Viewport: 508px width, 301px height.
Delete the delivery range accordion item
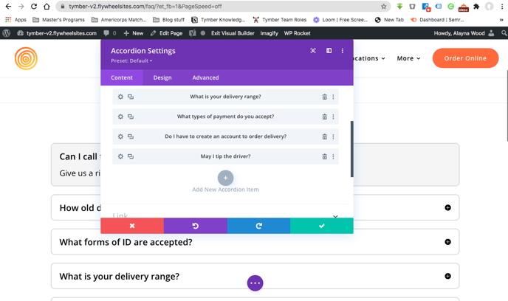tap(324, 97)
